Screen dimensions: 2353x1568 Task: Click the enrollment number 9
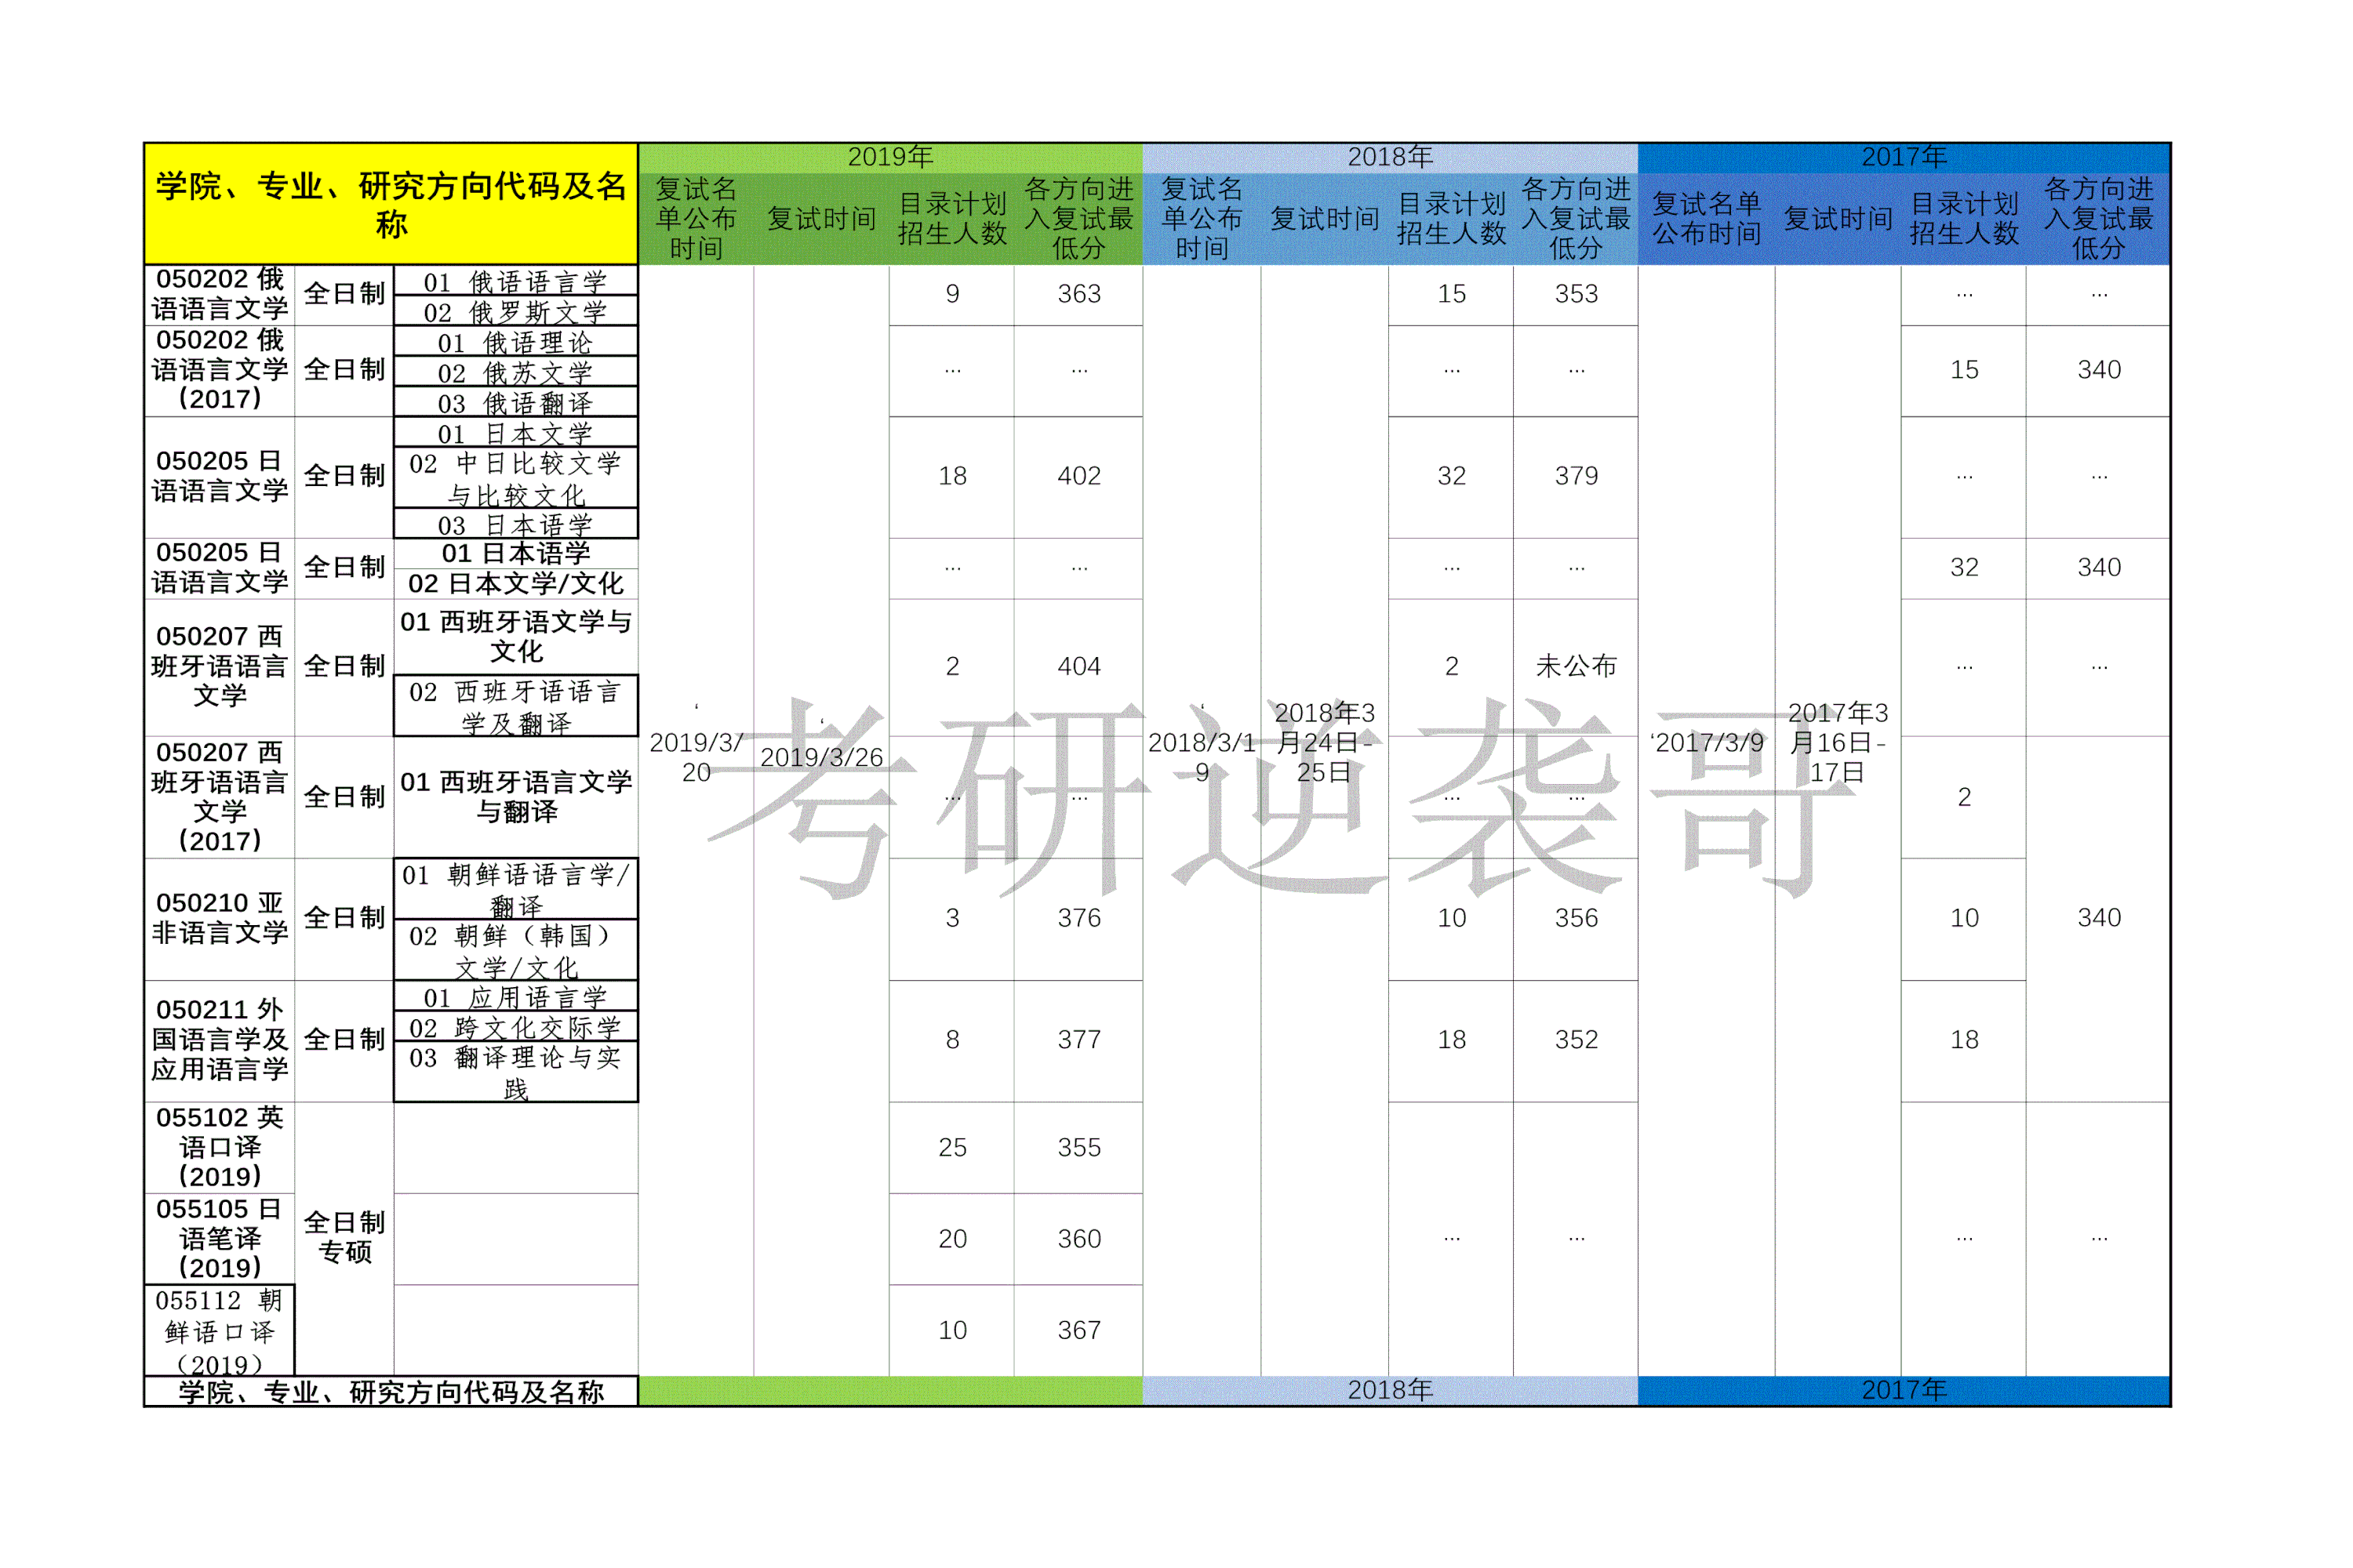tap(952, 294)
